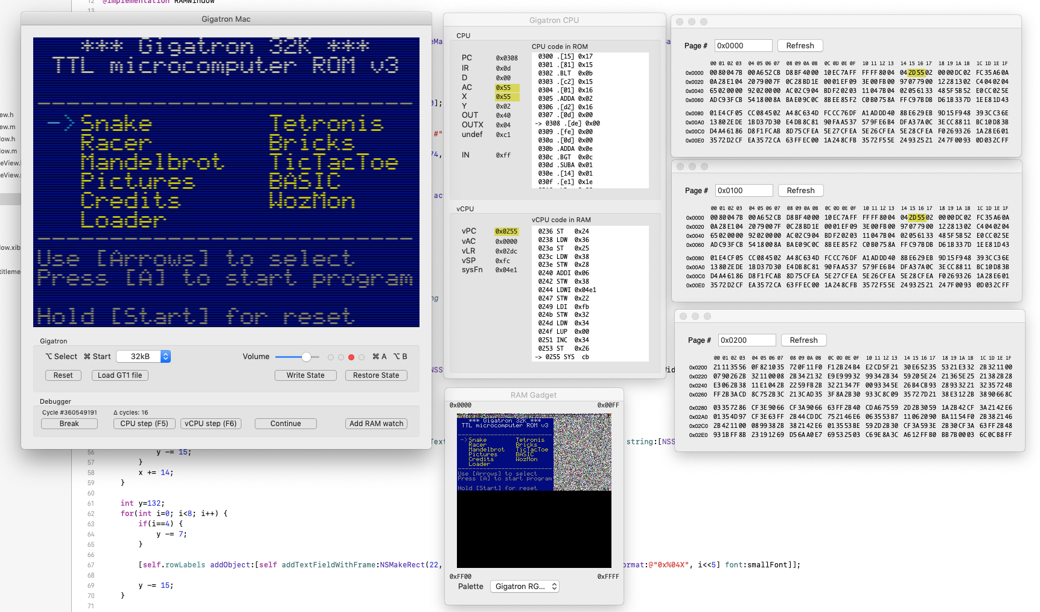Focus the Page # field showing 0x0000

(x=744, y=46)
